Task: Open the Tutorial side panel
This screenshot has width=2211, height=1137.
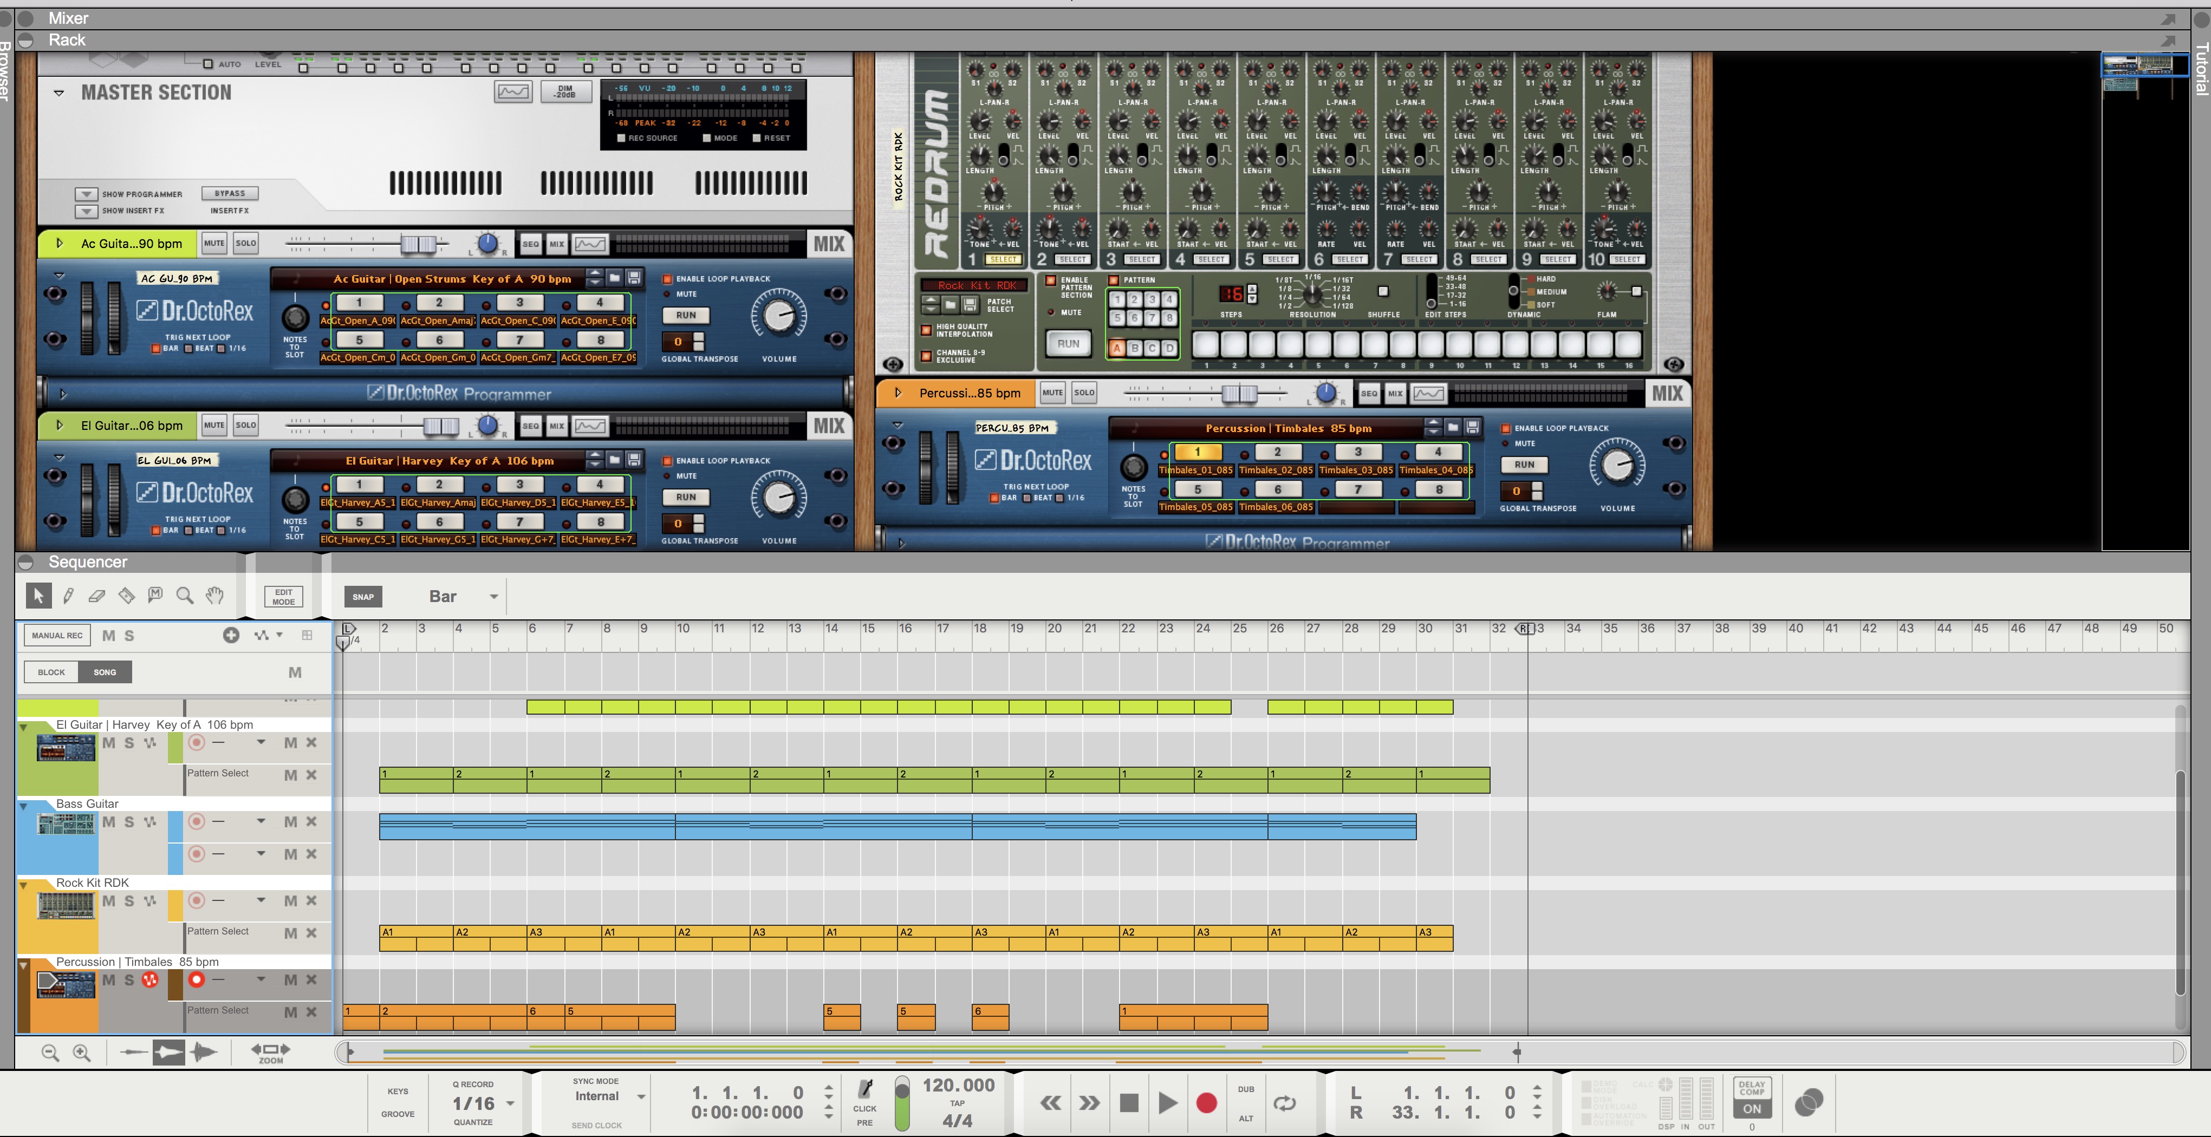Action: [2202, 69]
